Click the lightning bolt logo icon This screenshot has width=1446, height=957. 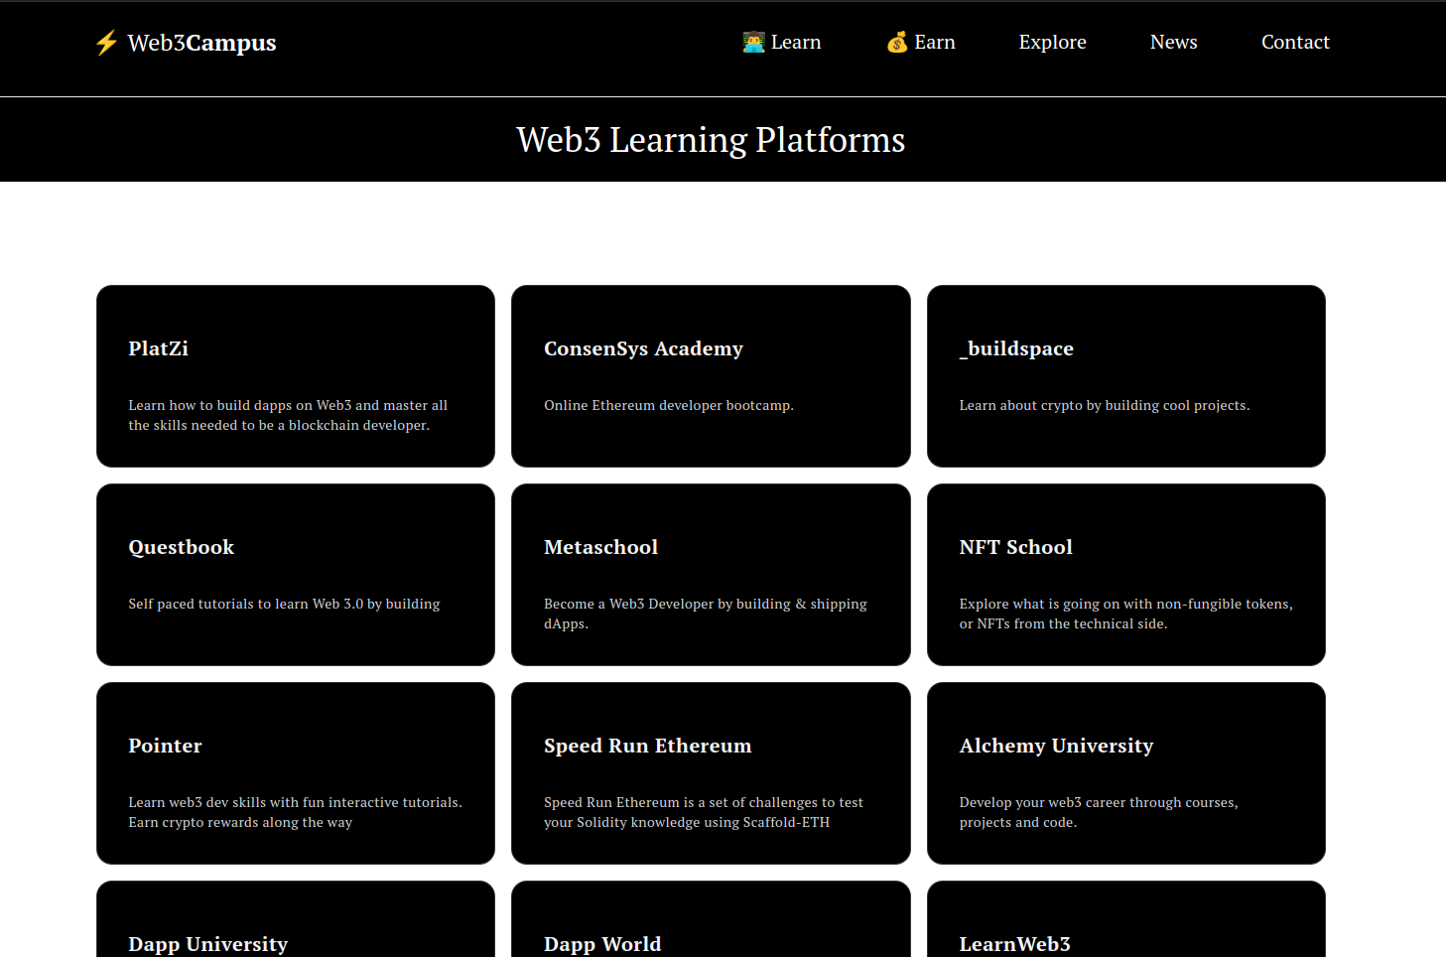point(106,43)
